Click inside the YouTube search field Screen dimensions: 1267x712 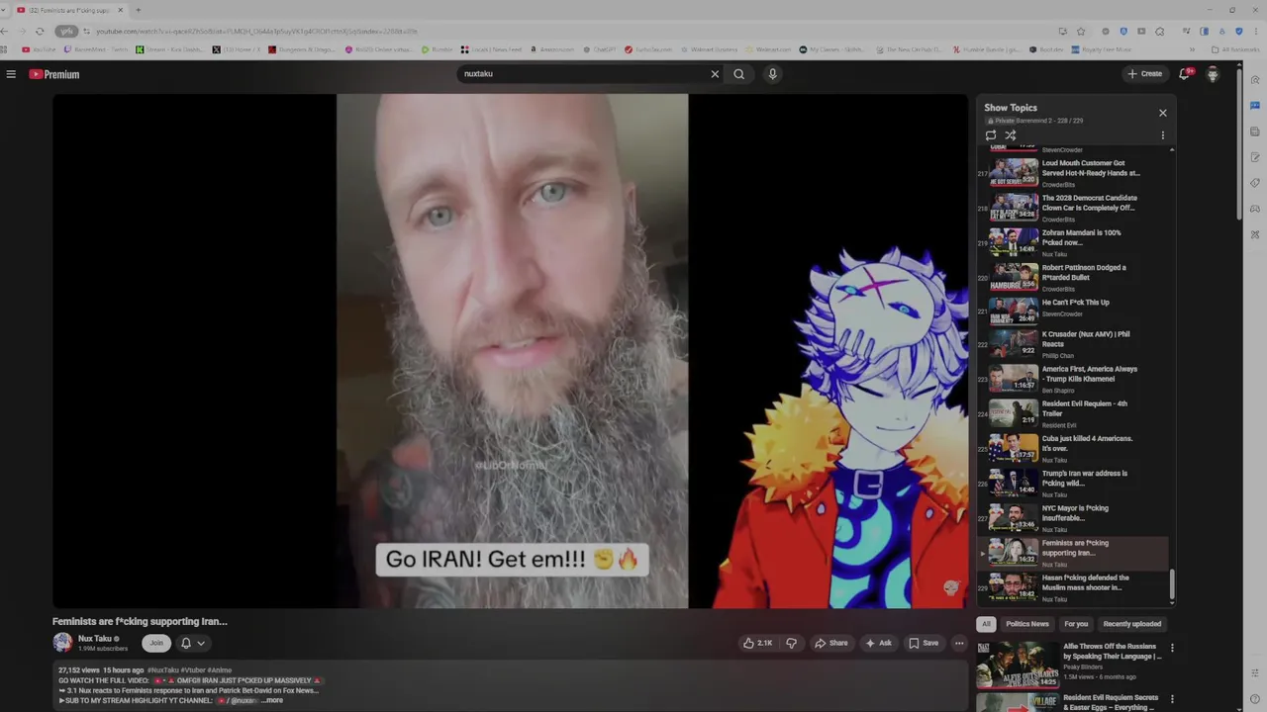[x=584, y=74]
